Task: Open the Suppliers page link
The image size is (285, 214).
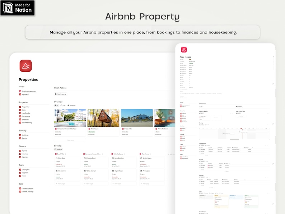Action: (x=25, y=173)
